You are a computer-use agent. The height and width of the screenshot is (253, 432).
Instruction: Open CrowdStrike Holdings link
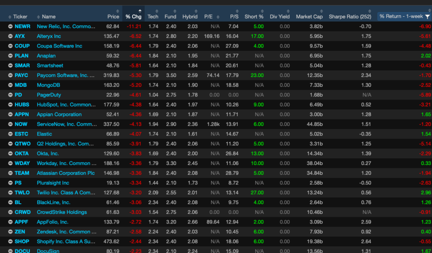(x=62, y=212)
